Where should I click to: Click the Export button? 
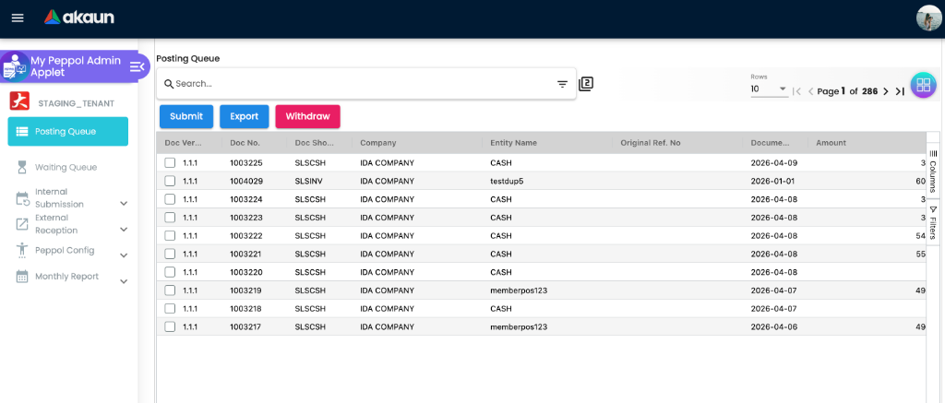point(244,117)
